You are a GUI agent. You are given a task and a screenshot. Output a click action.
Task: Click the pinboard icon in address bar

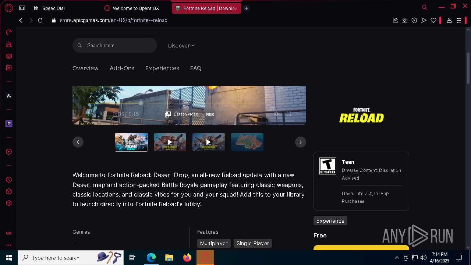point(395,20)
